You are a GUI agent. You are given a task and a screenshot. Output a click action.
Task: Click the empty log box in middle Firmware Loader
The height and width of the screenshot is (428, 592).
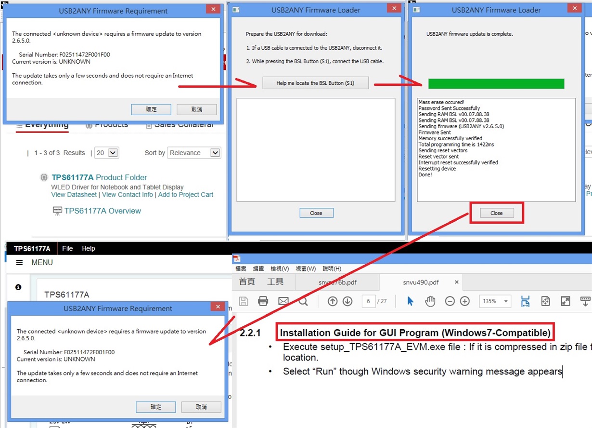point(316,150)
